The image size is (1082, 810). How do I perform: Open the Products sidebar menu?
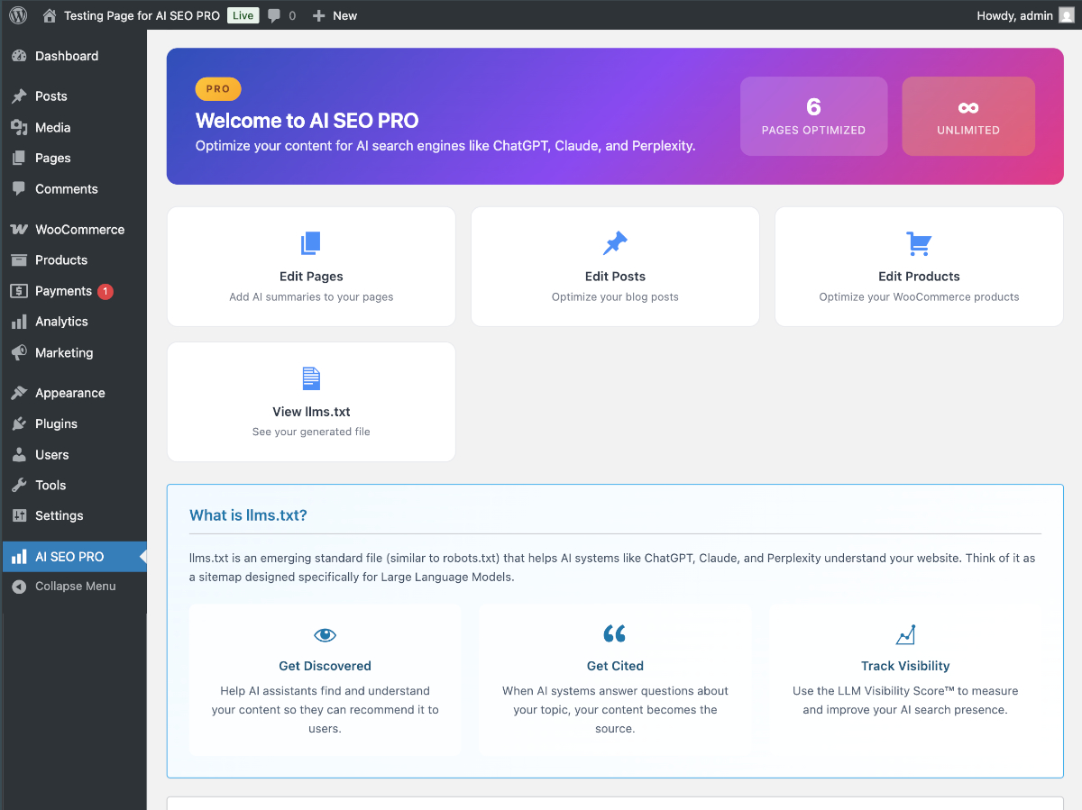74,260
